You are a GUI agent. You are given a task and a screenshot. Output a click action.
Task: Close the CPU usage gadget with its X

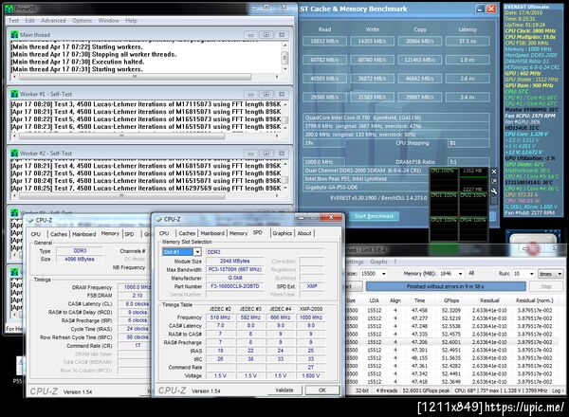pos(494,172)
